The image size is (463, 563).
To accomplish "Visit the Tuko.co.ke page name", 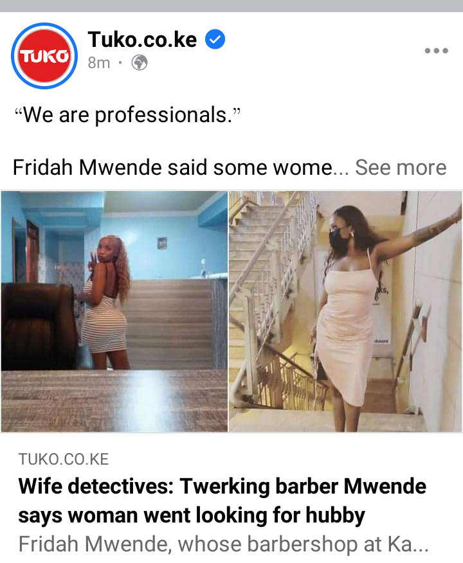I will [142, 39].
